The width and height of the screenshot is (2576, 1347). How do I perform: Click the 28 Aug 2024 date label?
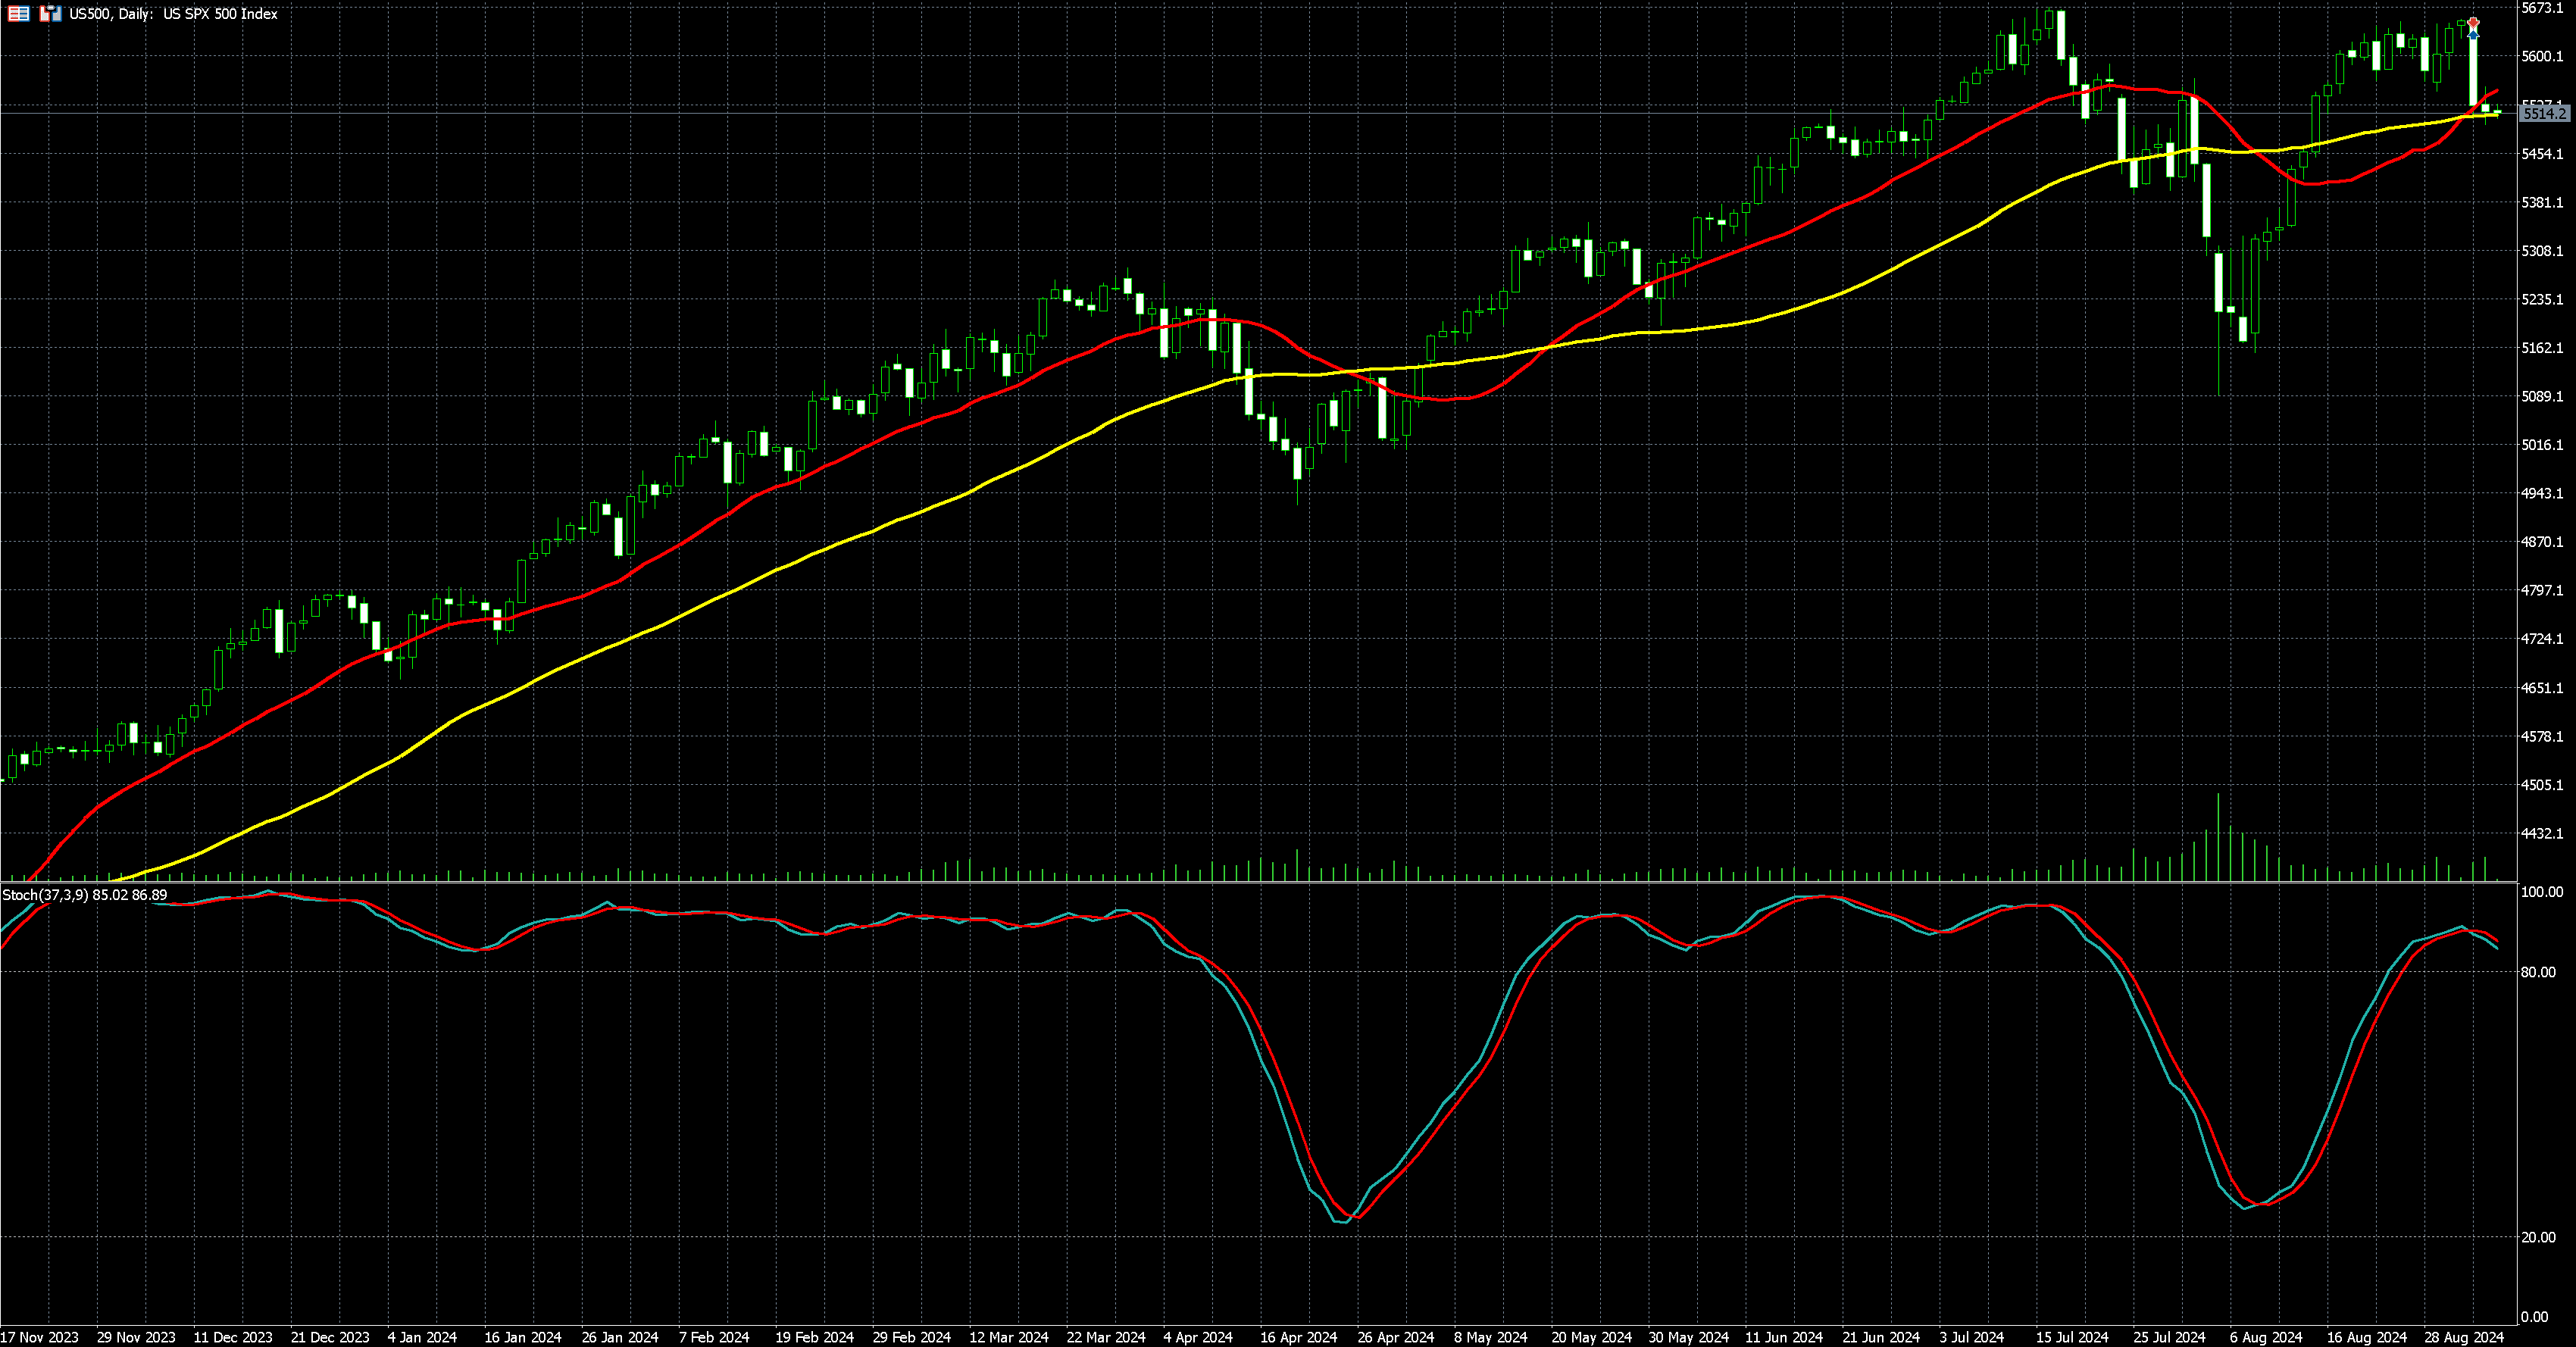[x=2463, y=1337]
